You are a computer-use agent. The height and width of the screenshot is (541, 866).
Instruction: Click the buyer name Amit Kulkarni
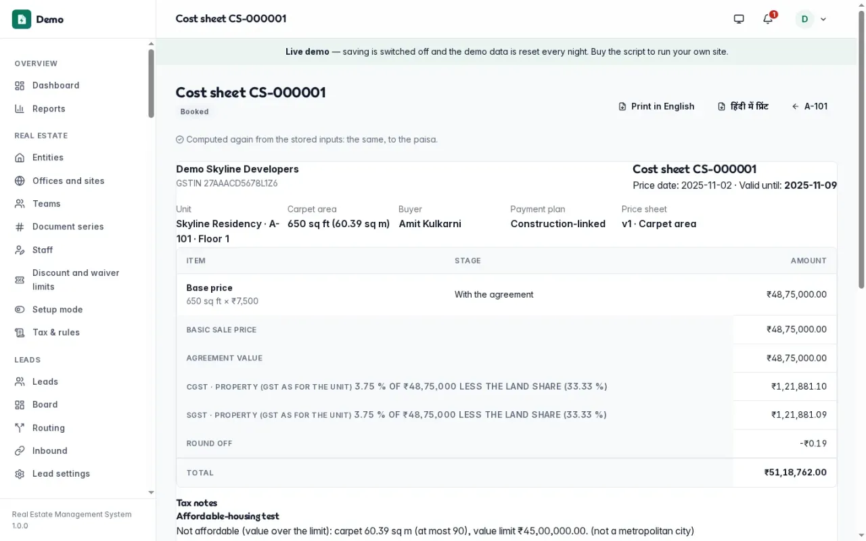click(x=430, y=224)
